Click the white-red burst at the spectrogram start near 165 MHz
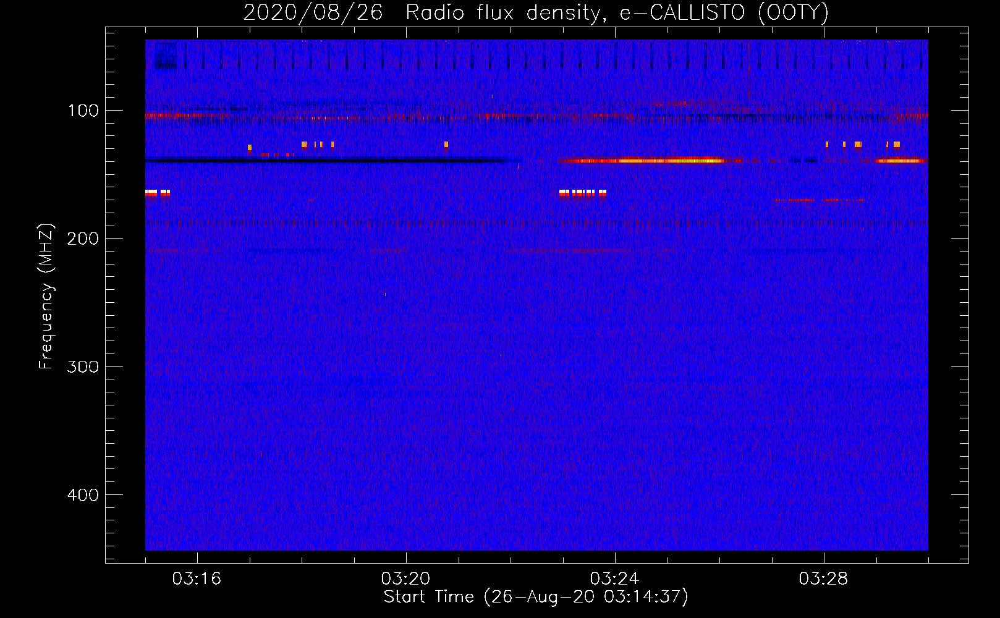 [x=158, y=193]
